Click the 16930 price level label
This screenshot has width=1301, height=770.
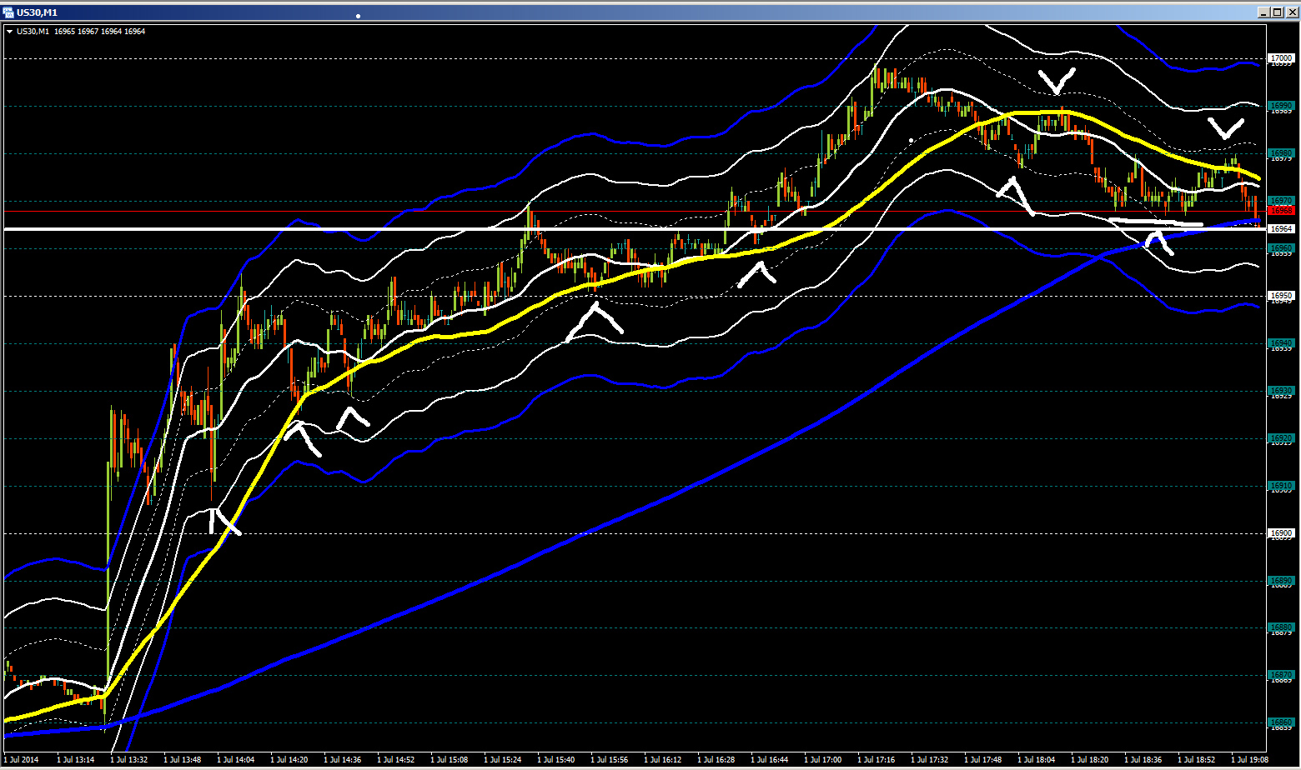point(1281,391)
